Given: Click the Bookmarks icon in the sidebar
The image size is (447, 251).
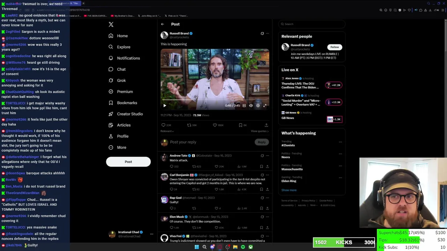Looking at the screenshot, I should [x=111, y=103].
